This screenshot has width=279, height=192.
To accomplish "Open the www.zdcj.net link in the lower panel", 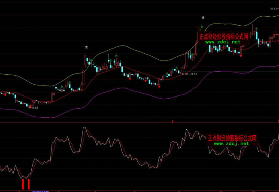I will 231,143.
